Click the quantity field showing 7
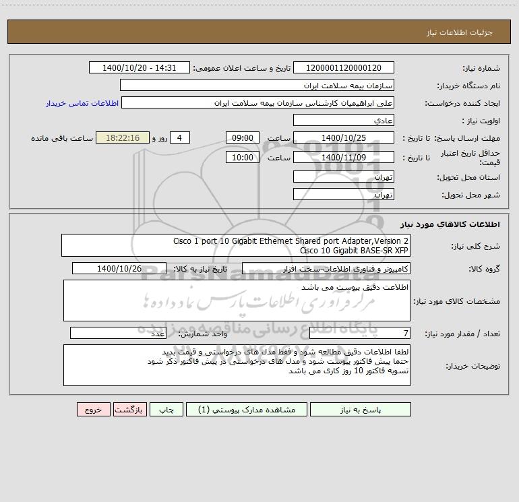 pos(360,333)
